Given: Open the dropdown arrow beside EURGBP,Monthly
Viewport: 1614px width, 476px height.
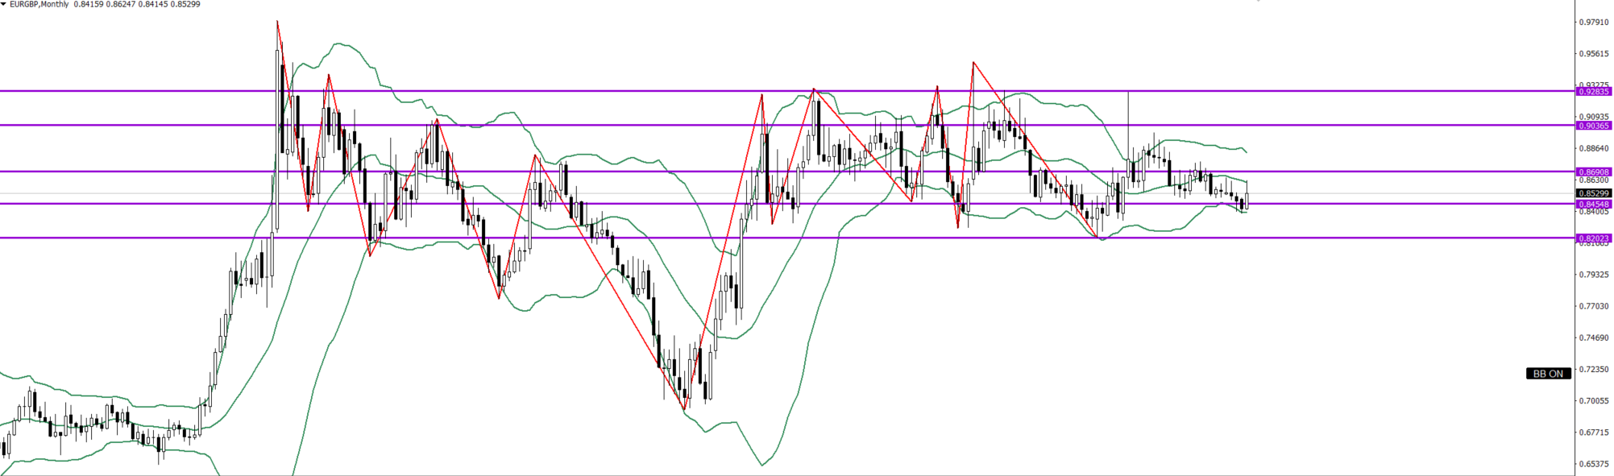Looking at the screenshot, I should [4, 5].
